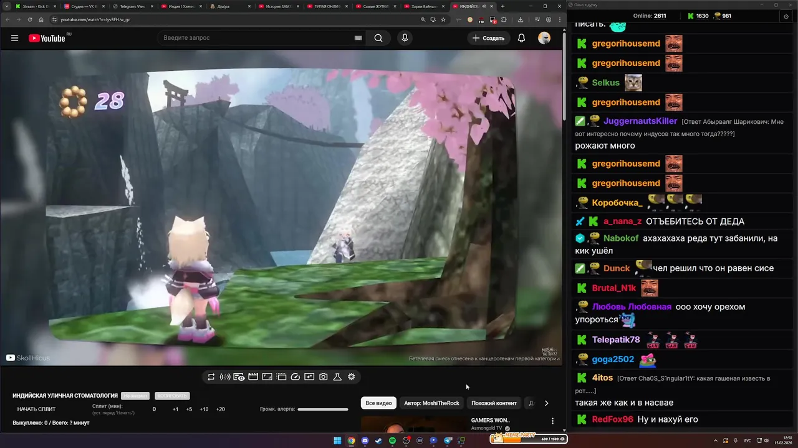The image size is (798, 448).
Task: Click the clapperboard icon in player toolbar
Action: pos(253,377)
